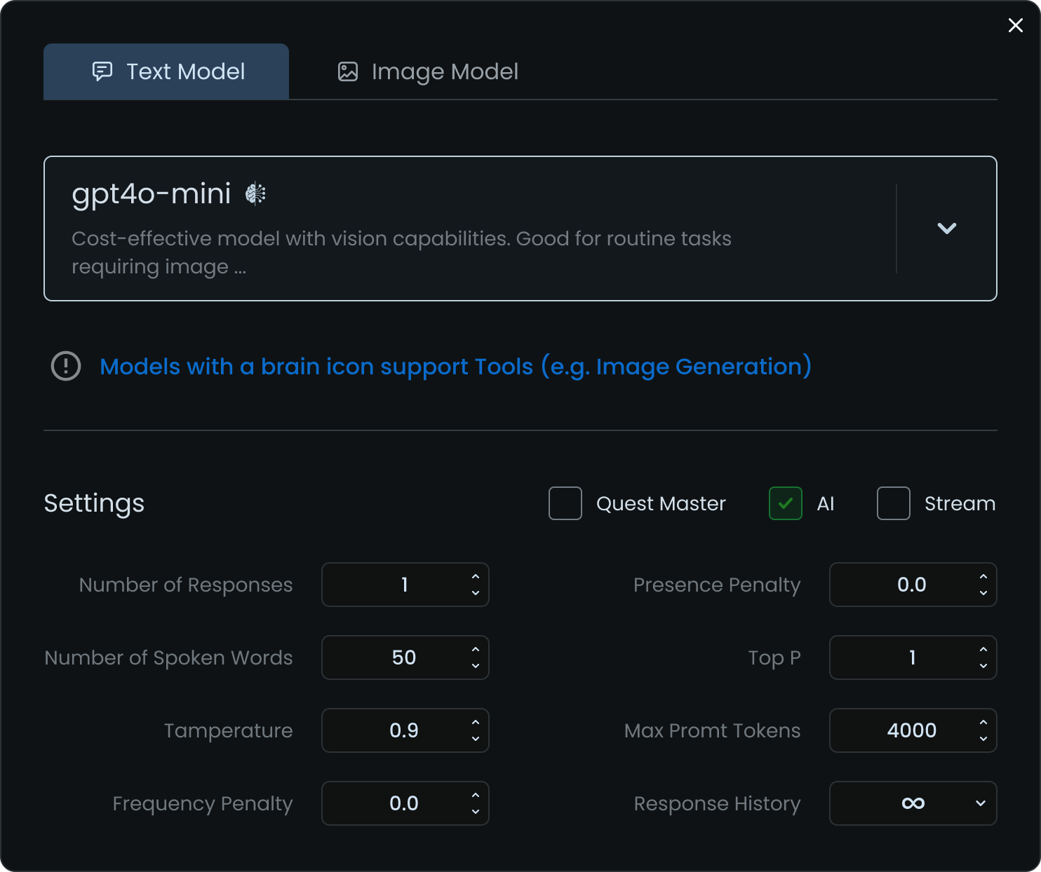Decrease the Top P value

click(983, 666)
